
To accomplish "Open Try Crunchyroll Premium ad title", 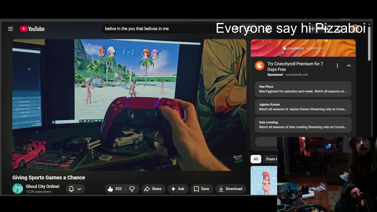I will point(295,67).
